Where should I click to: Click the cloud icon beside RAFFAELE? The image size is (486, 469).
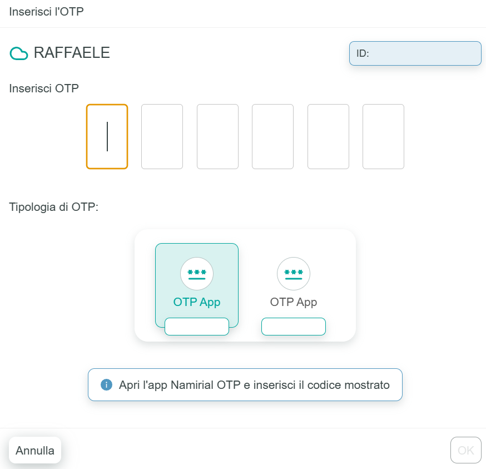(x=19, y=53)
